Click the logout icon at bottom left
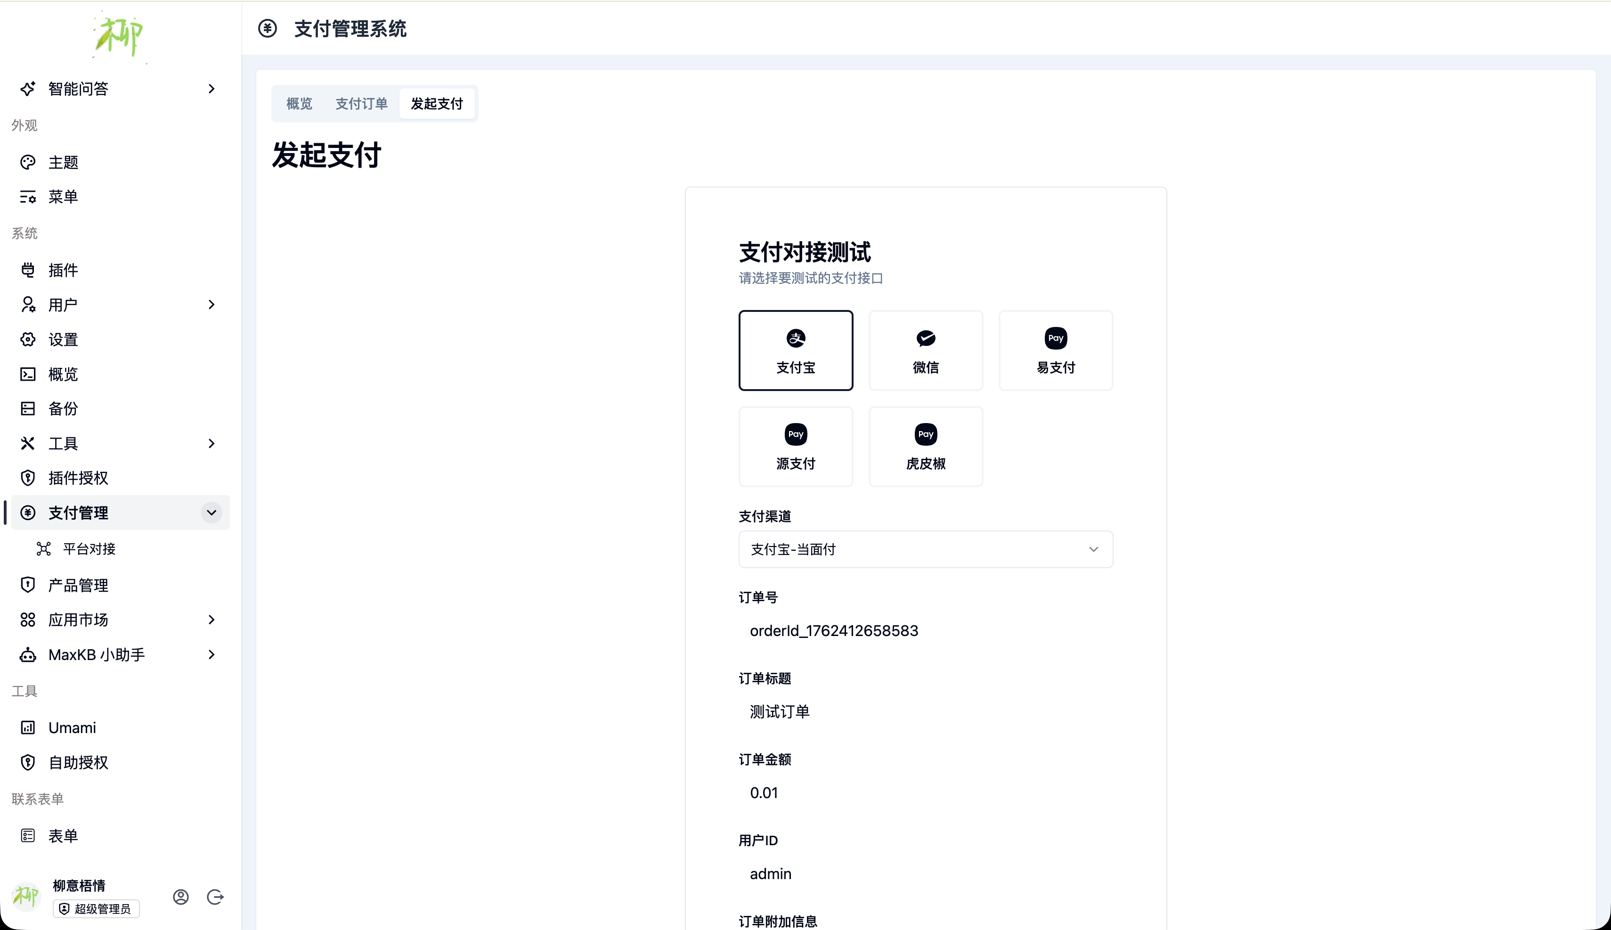The image size is (1611, 930). pyautogui.click(x=216, y=896)
